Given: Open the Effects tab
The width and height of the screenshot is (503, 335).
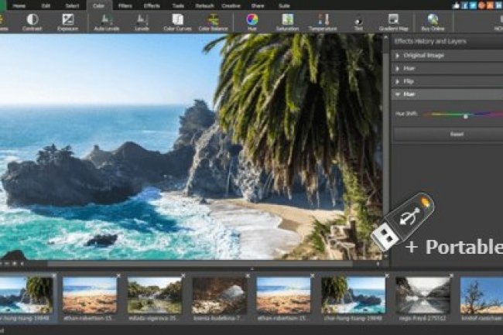Looking at the screenshot, I should click(152, 5).
